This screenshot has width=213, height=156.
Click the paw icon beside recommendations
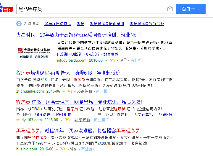coord(19,24)
